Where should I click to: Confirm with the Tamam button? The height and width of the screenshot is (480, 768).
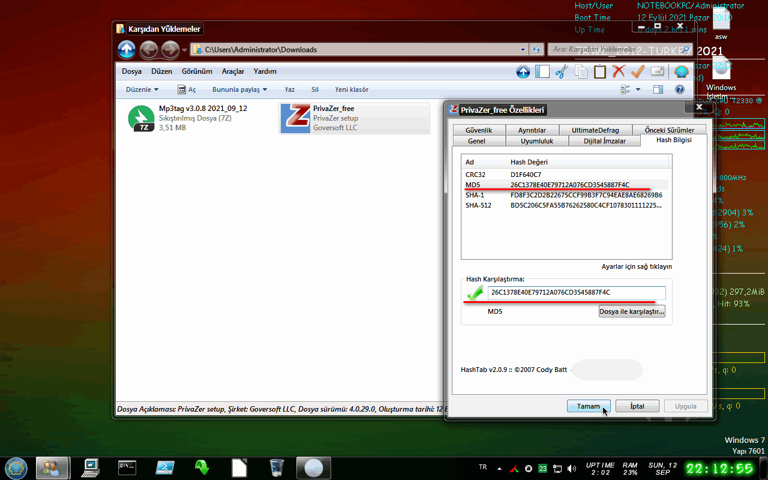[x=589, y=406]
